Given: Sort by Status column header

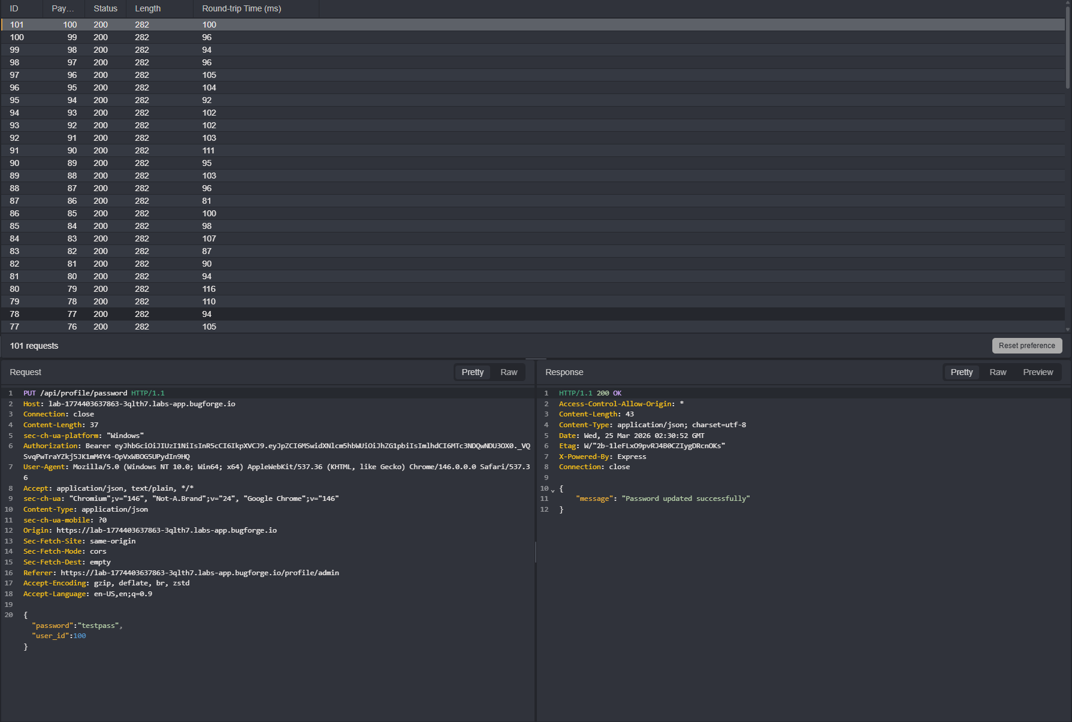Looking at the screenshot, I should pyautogui.click(x=105, y=8).
